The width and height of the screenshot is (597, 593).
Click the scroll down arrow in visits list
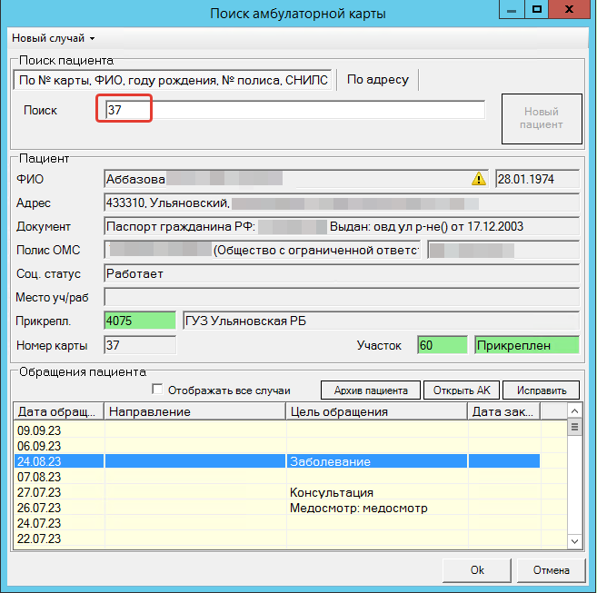pyautogui.click(x=573, y=541)
